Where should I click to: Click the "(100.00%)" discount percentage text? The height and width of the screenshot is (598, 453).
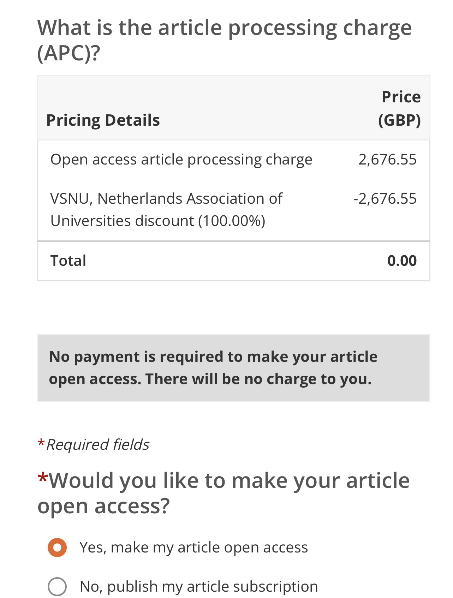tap(232, 221)
